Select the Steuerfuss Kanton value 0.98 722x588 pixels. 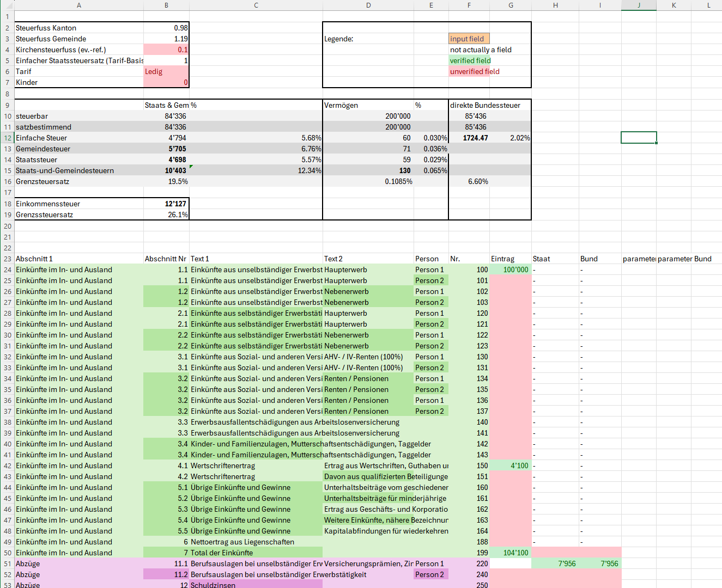click(166, 28)
